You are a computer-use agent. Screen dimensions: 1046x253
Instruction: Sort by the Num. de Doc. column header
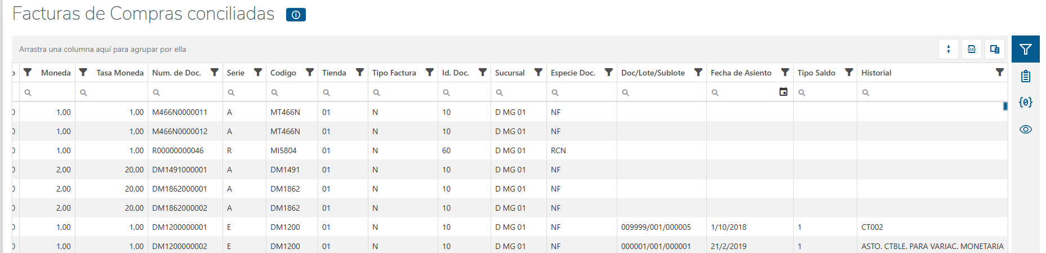176,73
